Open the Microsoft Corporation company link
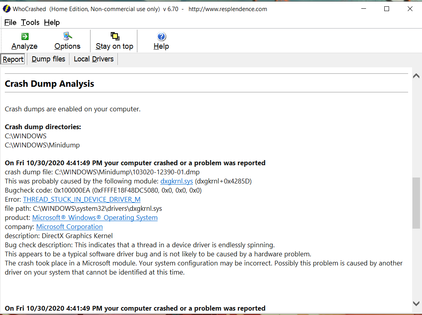This screenshot has width=422, height=315. 69,227
